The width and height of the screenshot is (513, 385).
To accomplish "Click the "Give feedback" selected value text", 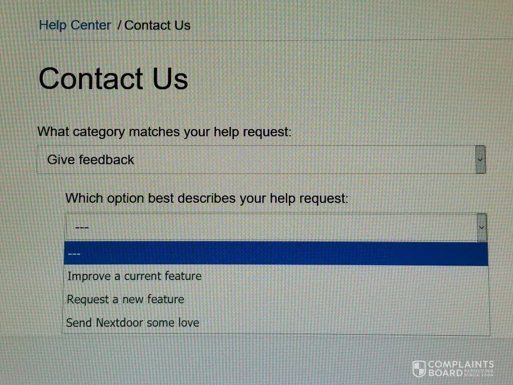I will (x=90, y=160).
